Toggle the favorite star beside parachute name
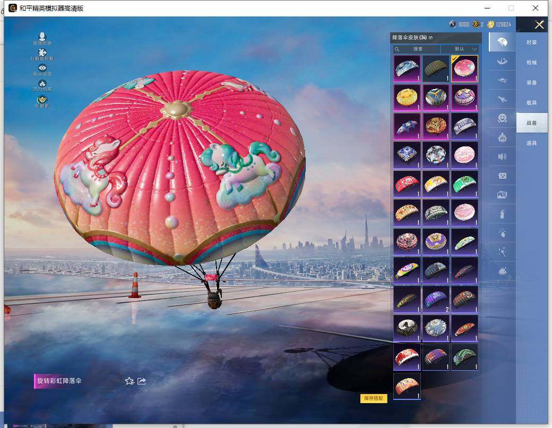 point(129,381)
